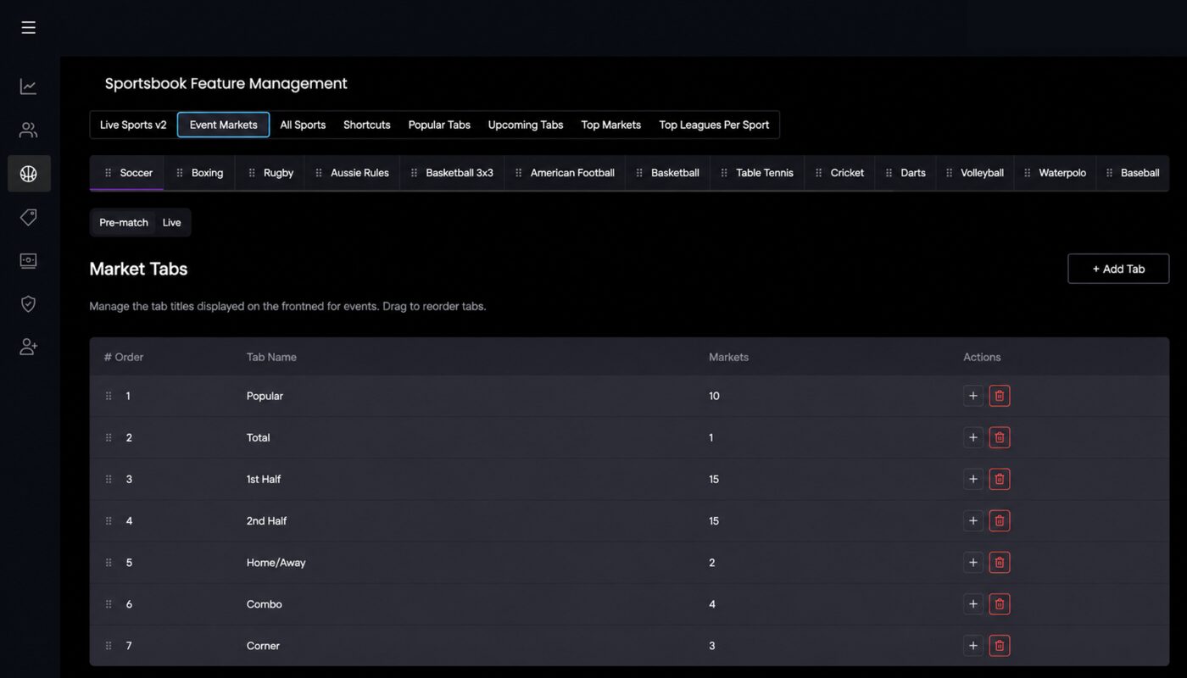The height and width of the screenshot is (678, 1187).
Task: Click the # Order column header
Action: coord(124,357)
